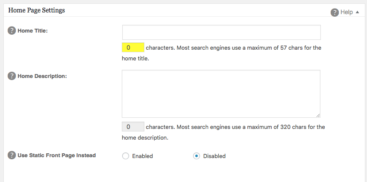
Task: Focus the Home Title text field
Action: point(221,33)
